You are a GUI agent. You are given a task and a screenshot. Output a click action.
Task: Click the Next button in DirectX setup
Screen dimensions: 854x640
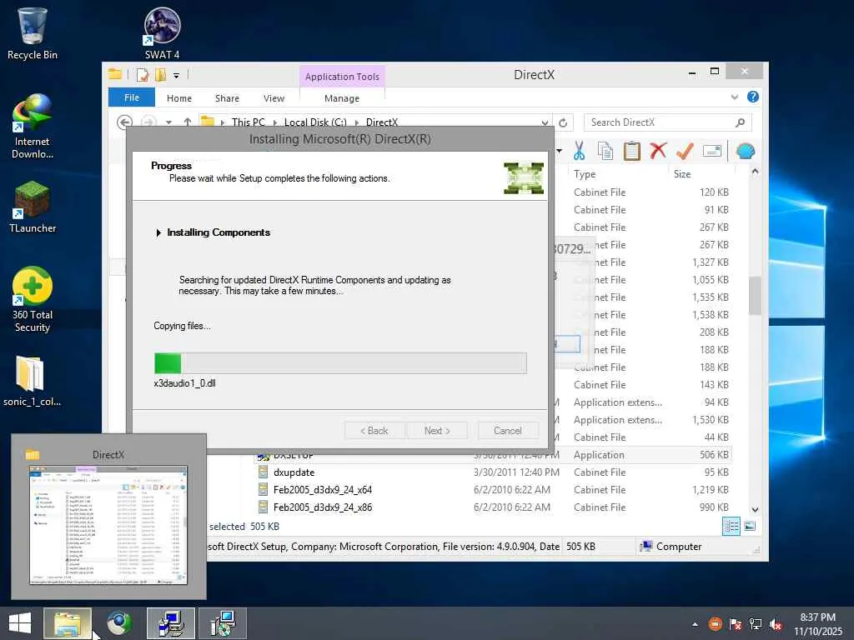[437, 431]
